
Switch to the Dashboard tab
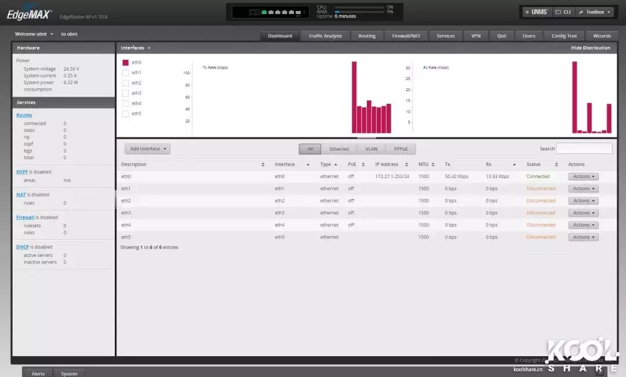pos(280,36)
